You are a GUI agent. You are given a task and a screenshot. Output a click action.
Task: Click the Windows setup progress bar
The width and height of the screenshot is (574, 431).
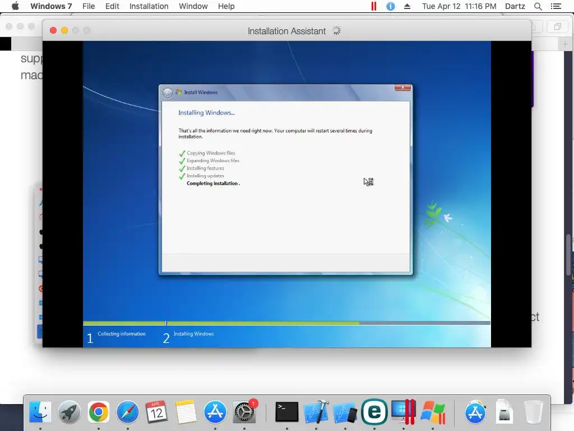pos(286,323)
